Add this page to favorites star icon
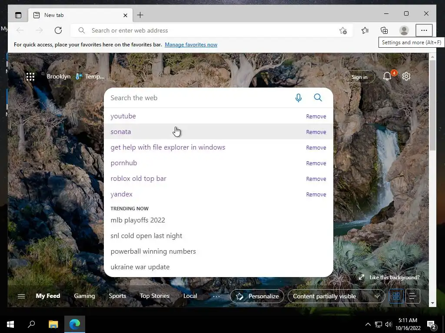 (343, 30)
